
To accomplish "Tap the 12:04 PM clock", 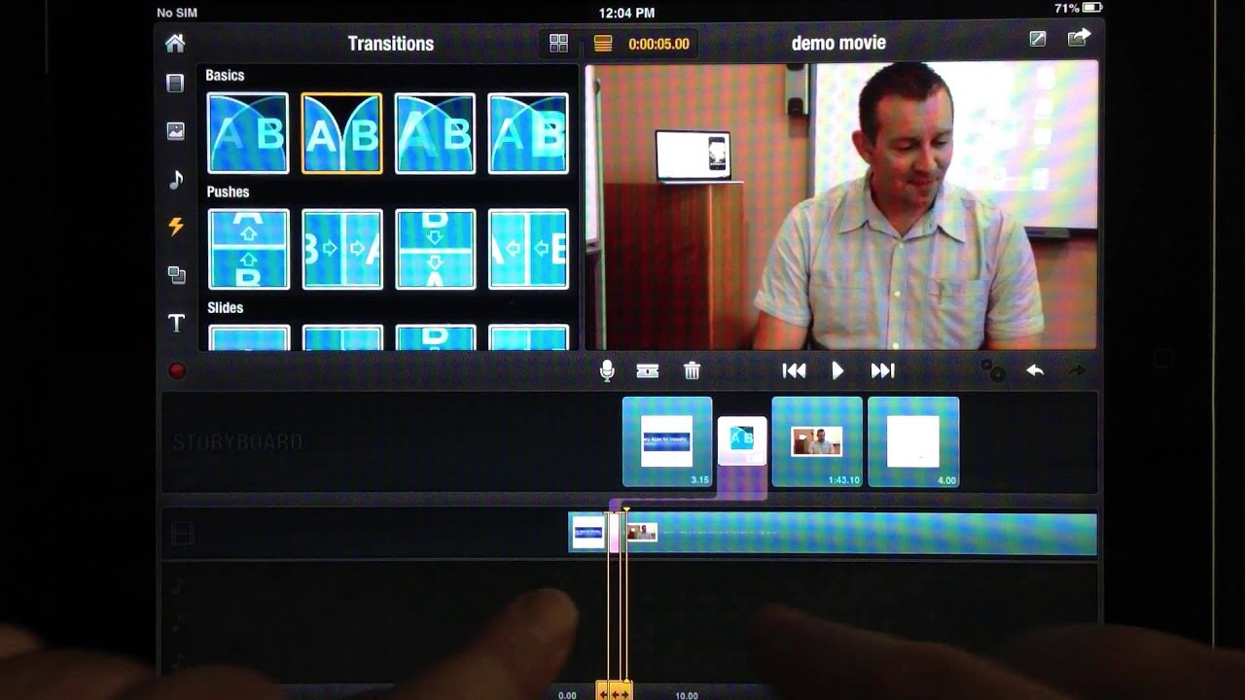I will tap(626, 13).
